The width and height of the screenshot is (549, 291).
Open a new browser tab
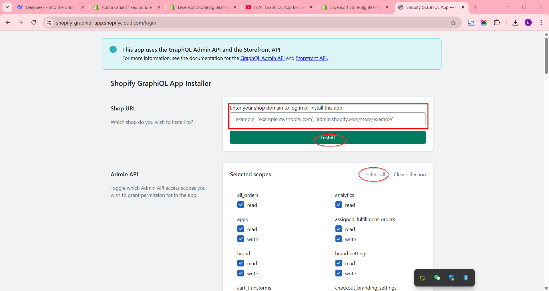point(476,7)
